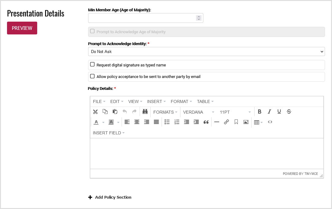Check Allow policy acceptance sent by email
This screenshot has width=332, height=209.
click(92, 76)
